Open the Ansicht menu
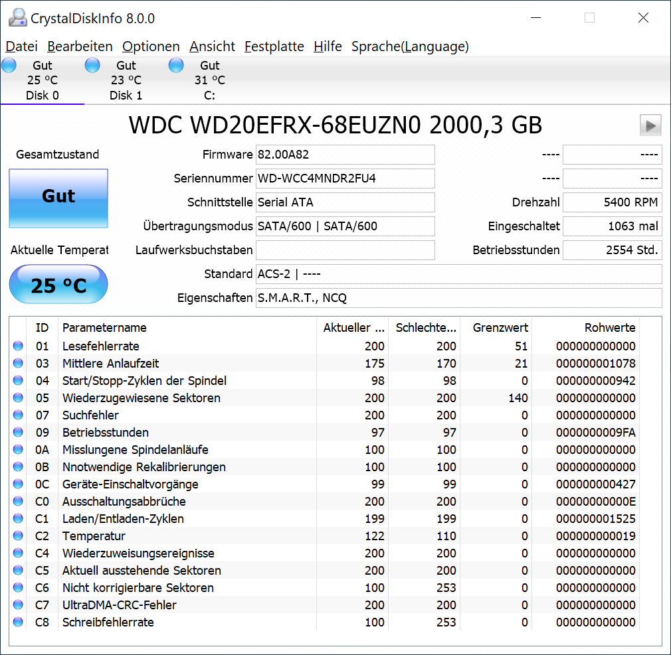 pos(212,46)
